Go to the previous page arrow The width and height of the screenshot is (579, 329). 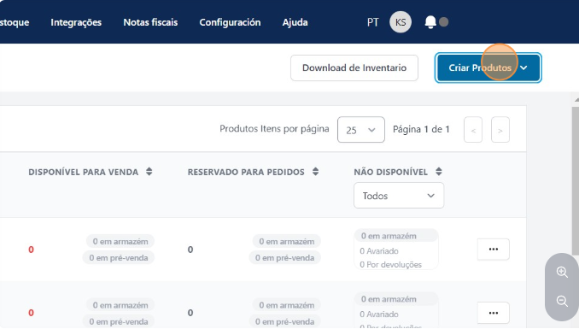click(x=473, y=130)
